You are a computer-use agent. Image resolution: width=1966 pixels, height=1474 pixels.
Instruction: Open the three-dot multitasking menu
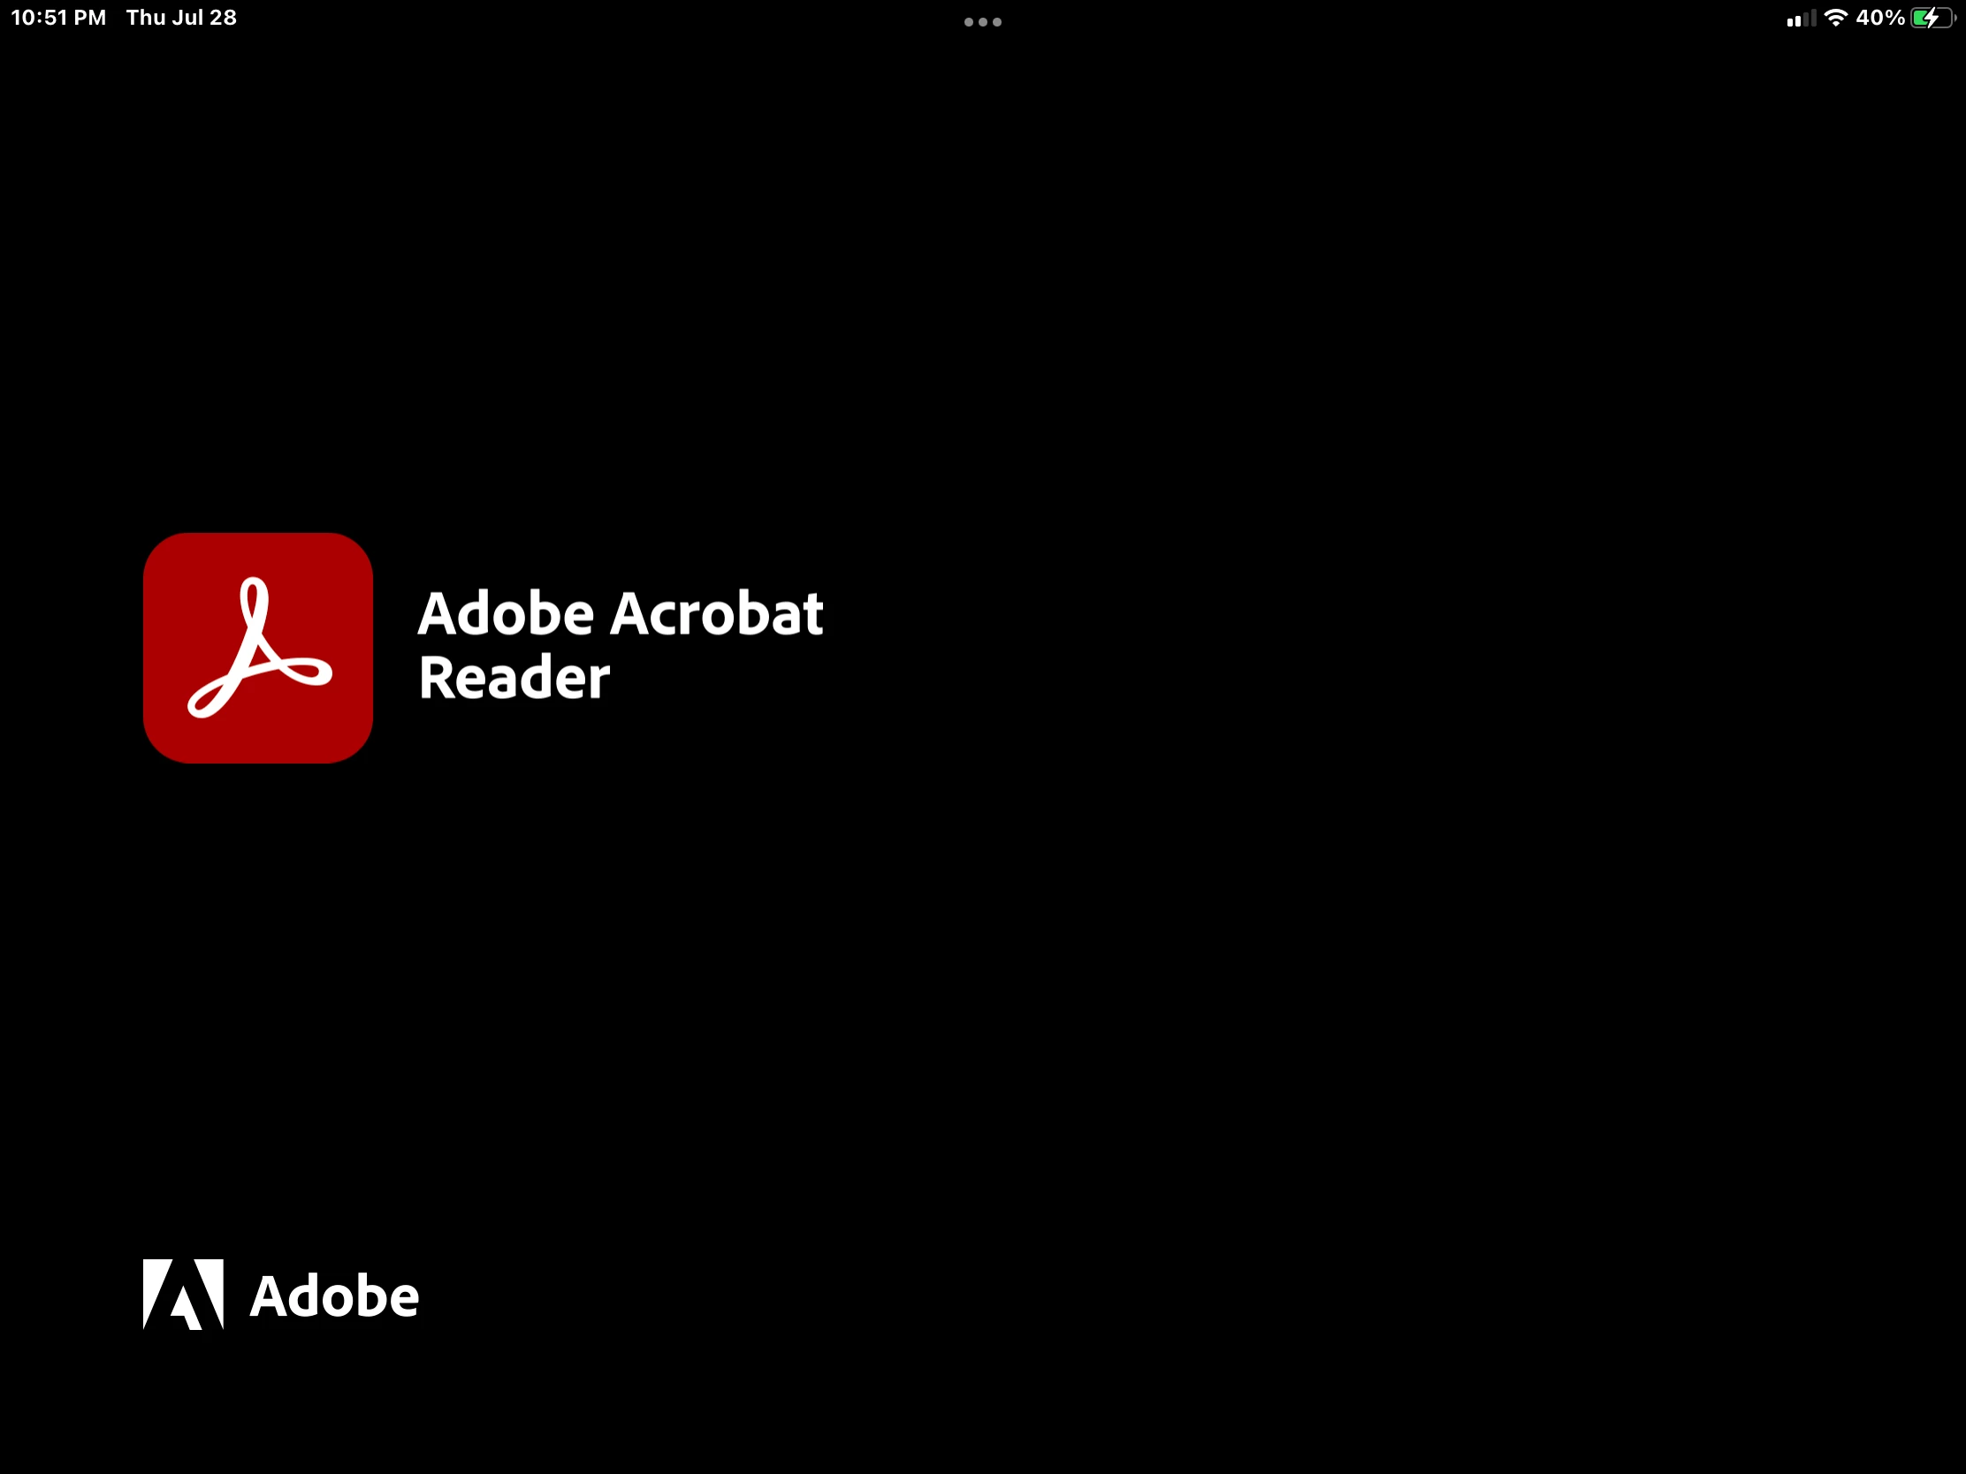982,21
